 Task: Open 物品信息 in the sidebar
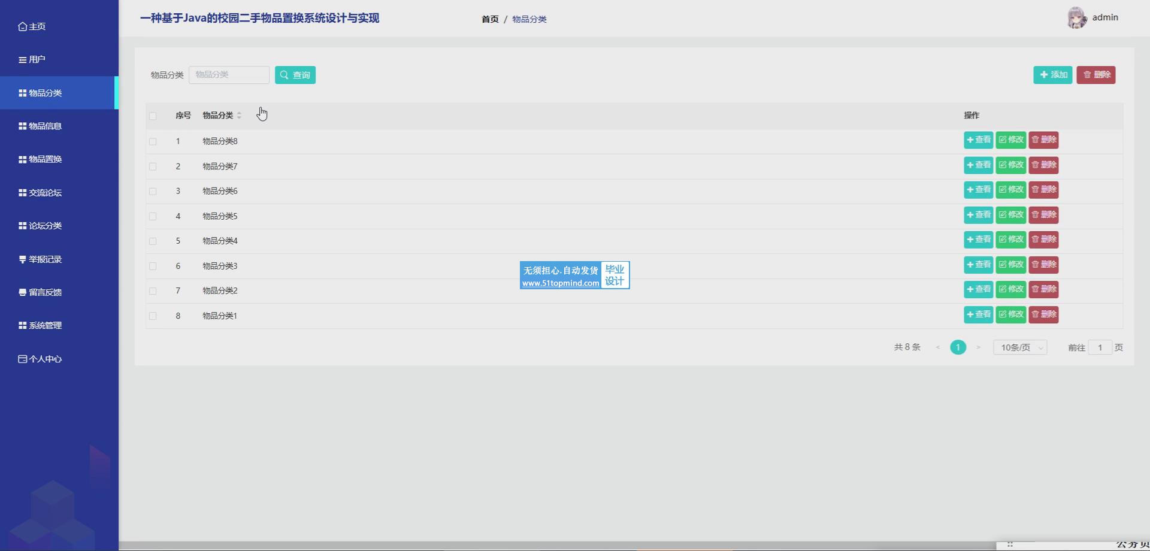coord(46,126)
